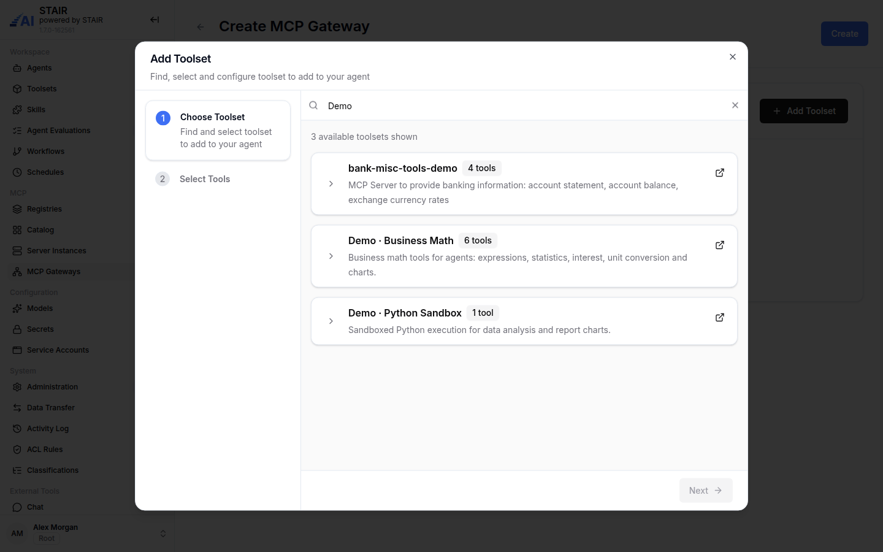
Task: Click the search magnifier icon
Action: point(313,105)
